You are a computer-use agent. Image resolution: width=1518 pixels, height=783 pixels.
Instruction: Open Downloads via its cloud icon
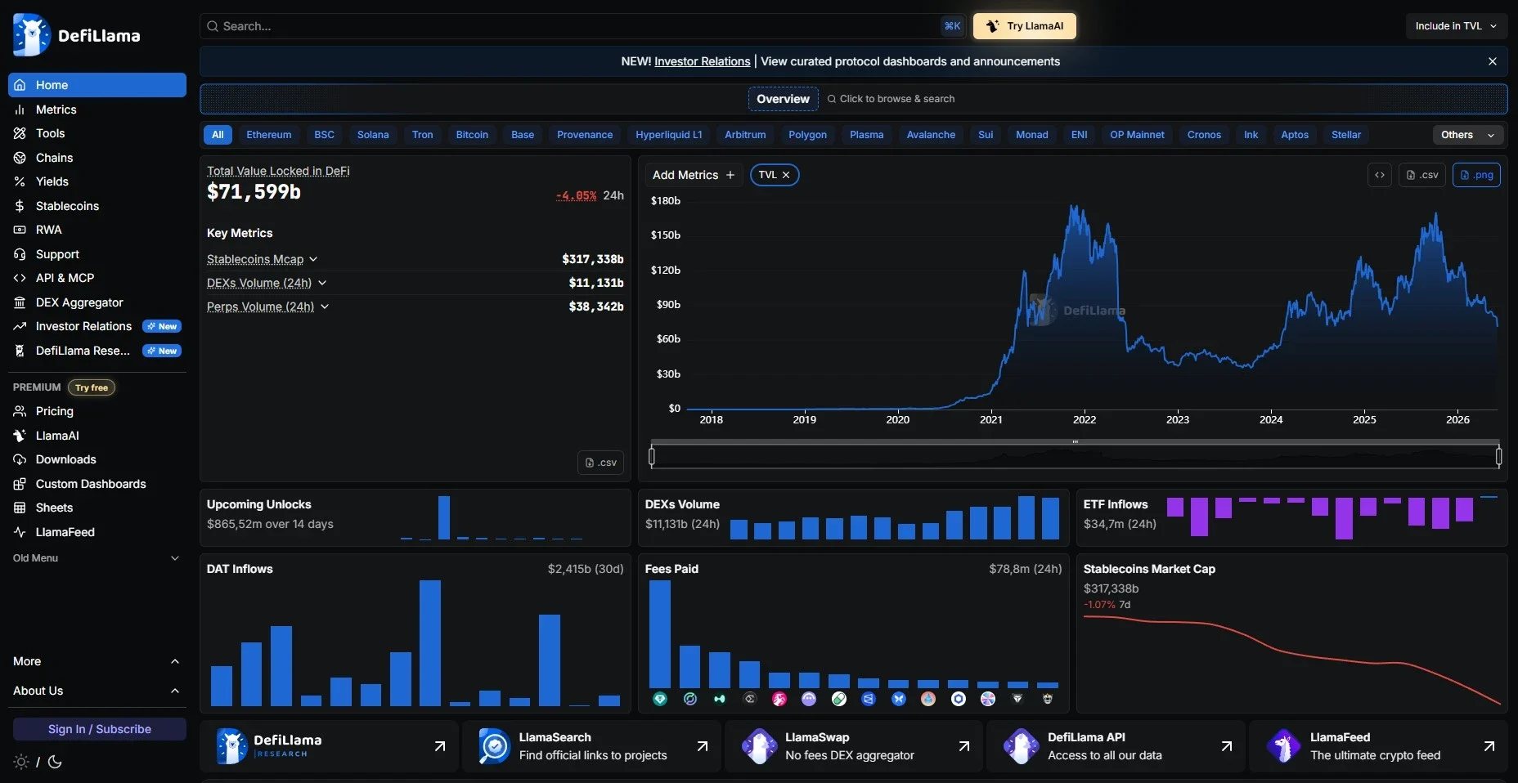(20, 459)
